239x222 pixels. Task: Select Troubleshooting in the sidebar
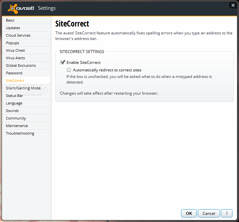27,133
